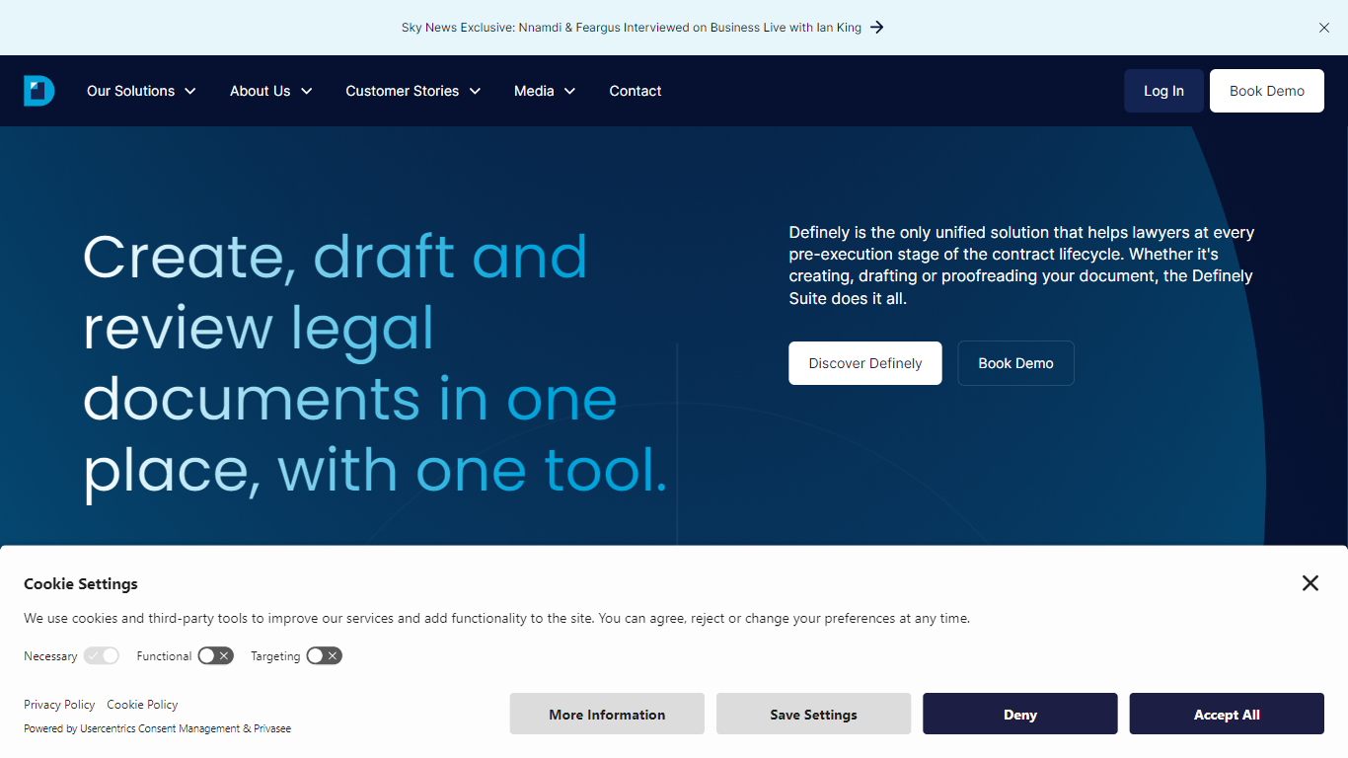Expand the Customer Stories chevron

(x=475, y=91)
